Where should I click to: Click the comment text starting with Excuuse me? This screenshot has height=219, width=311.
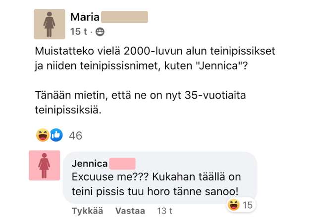[158, 182]
